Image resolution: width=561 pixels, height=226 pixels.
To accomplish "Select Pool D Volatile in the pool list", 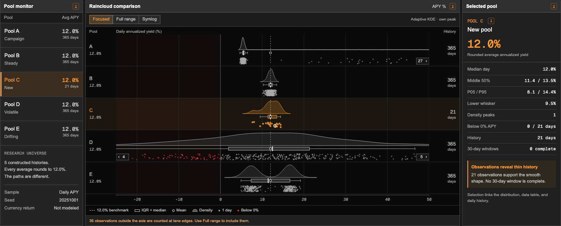I will (41, 108).
